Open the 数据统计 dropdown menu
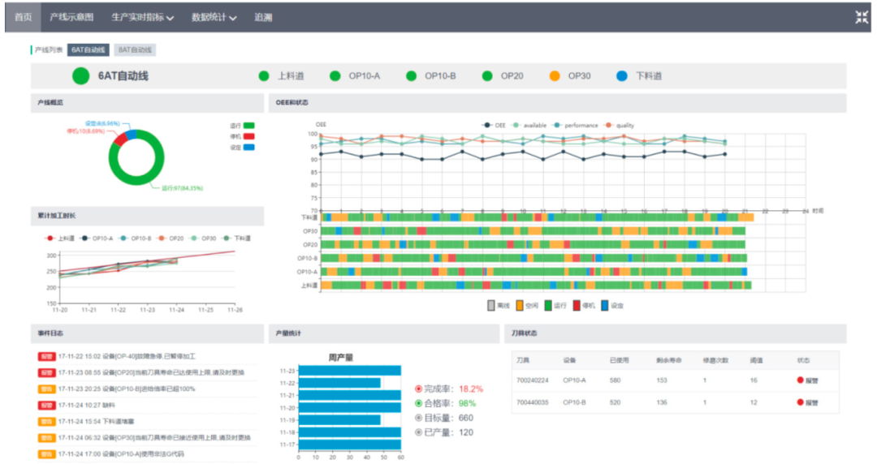This screenshot has width=877, height=464. point(214,17)
